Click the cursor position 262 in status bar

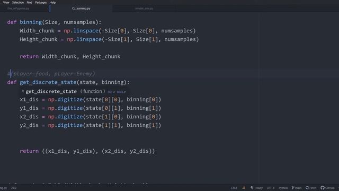pos(14,188)
